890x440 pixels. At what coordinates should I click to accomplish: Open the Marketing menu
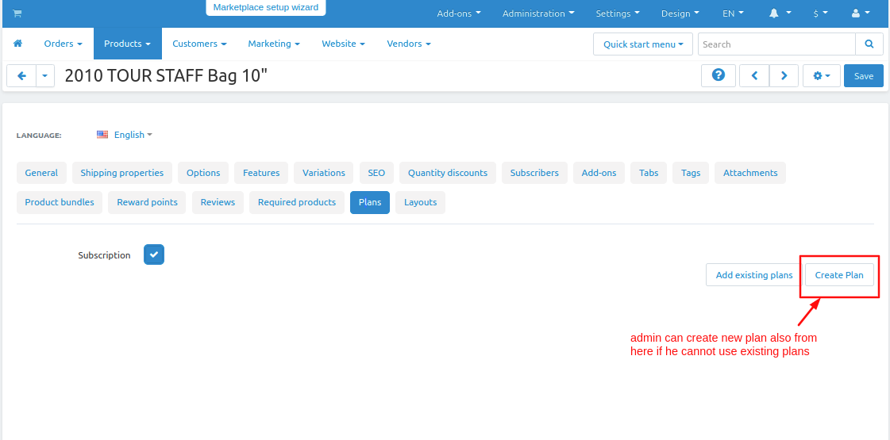click(274, 44)
